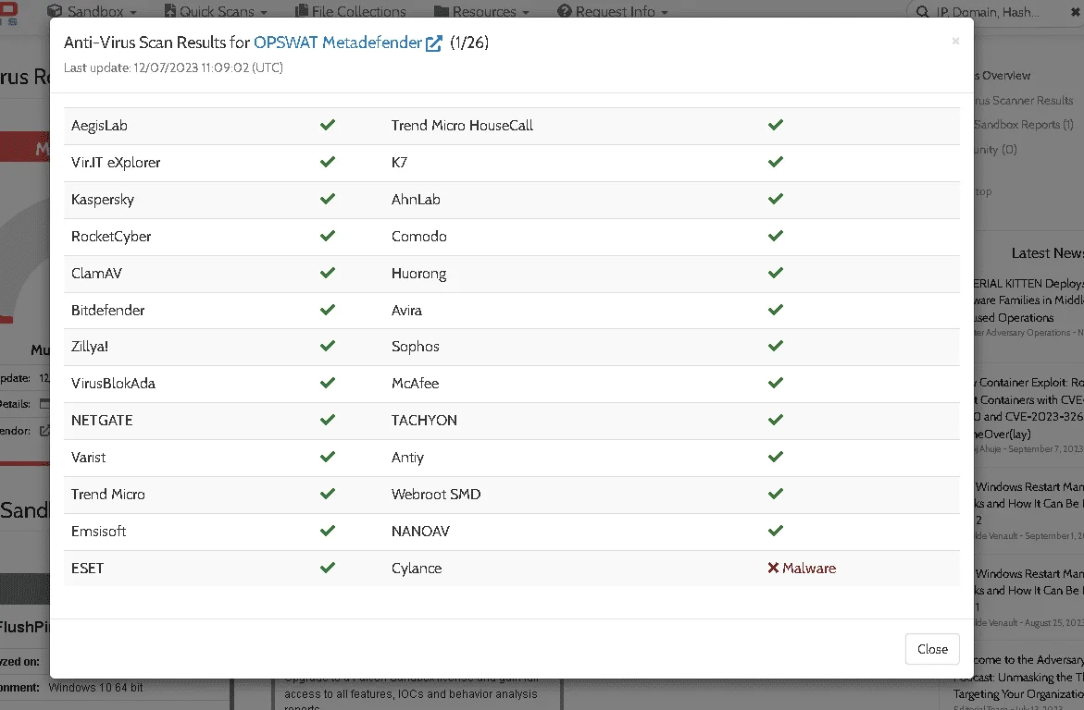Click the external link icon beside Metadefender

tap(433, 43)
